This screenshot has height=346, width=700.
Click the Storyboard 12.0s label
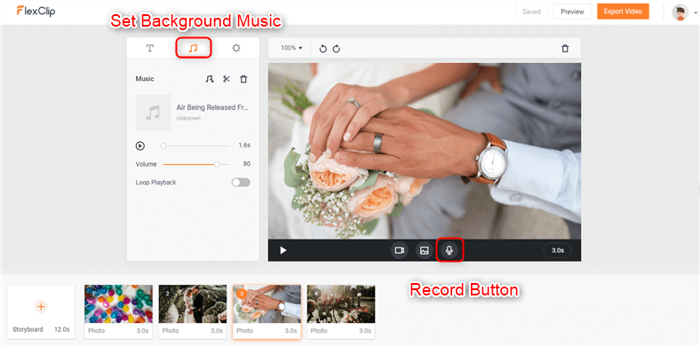(41, 329)
